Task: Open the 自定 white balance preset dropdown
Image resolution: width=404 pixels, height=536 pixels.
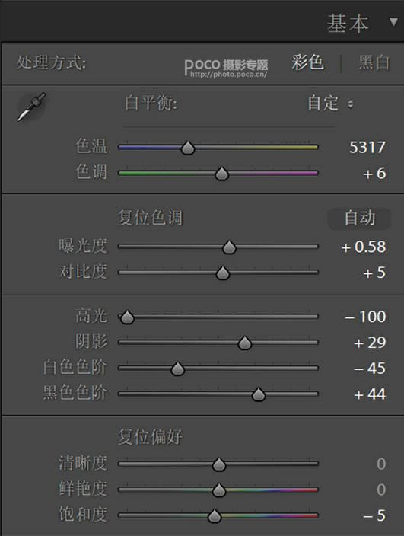Action: coord(330,104)
